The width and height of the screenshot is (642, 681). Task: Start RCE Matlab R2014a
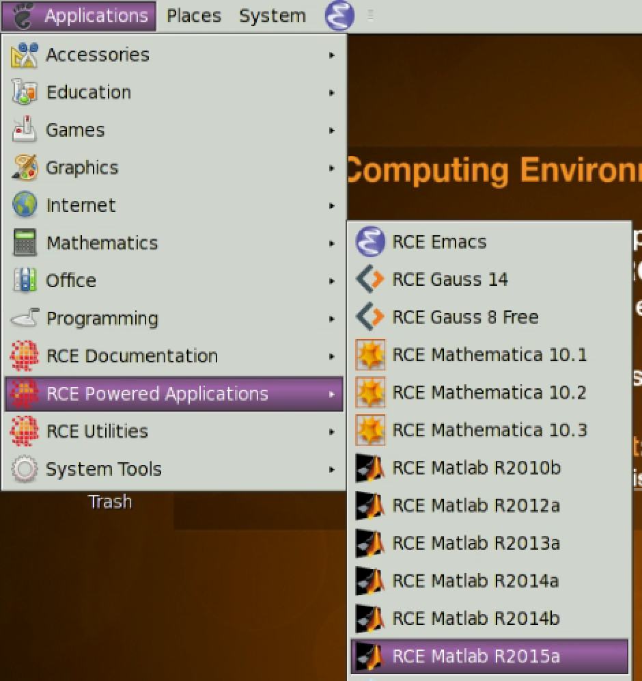point(489,580)
